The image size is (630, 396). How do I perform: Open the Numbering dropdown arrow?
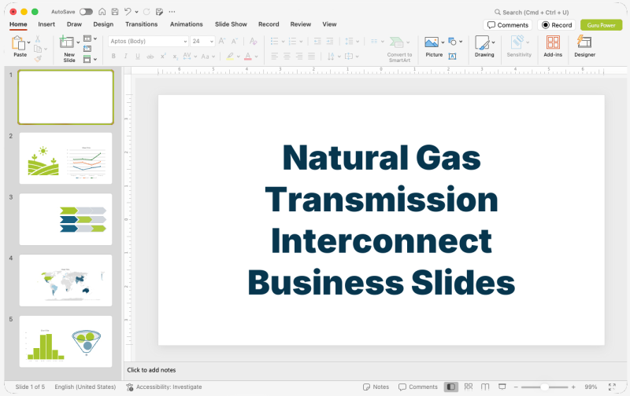pos(301,42)
